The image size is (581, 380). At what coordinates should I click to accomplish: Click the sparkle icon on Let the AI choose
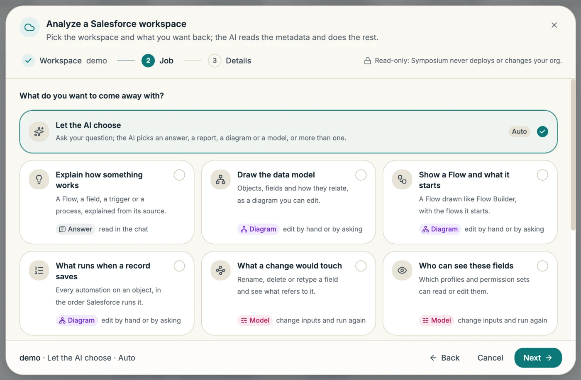[x=39, y=131]
